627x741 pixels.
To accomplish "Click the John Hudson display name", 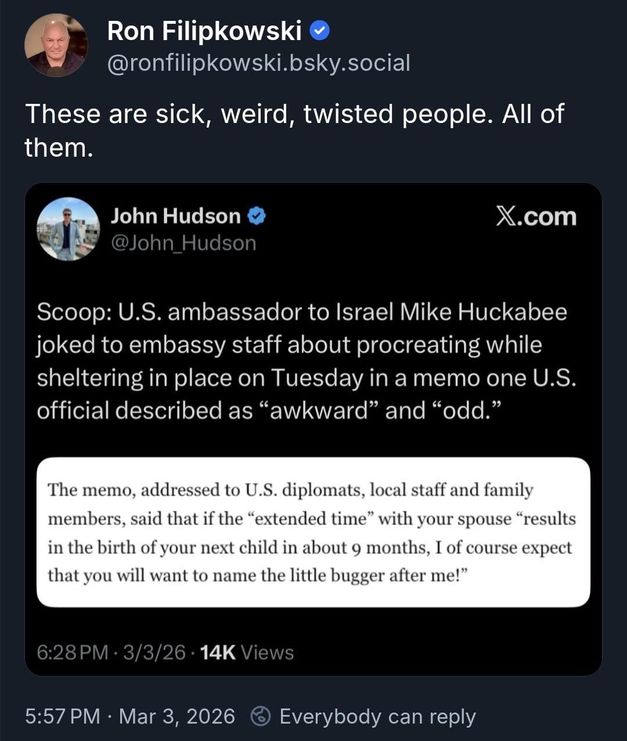I will click(175, 216).
